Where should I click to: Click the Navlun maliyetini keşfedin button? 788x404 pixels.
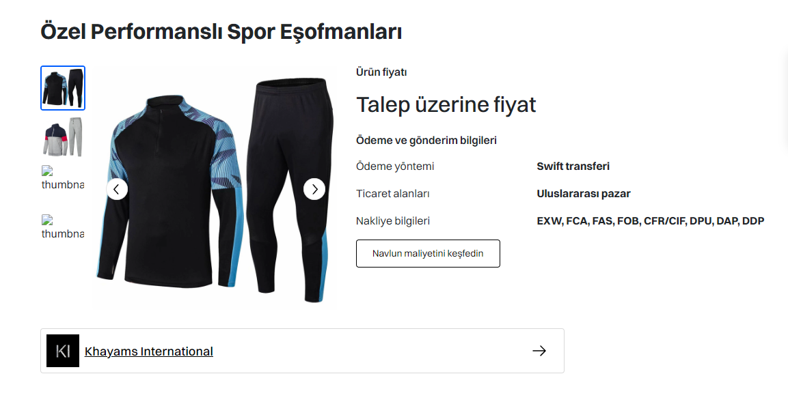tap(429, 253)
